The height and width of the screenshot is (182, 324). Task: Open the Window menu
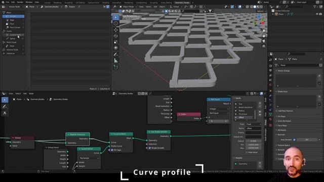29,2
